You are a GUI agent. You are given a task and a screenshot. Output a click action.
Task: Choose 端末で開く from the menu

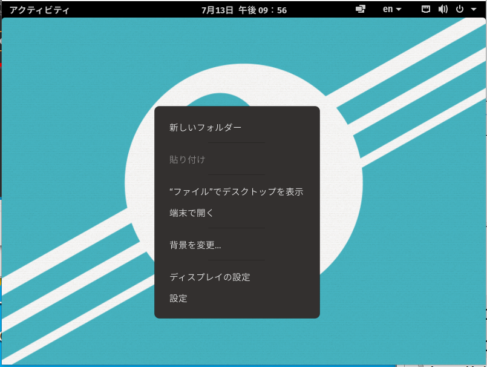(237, 213)
